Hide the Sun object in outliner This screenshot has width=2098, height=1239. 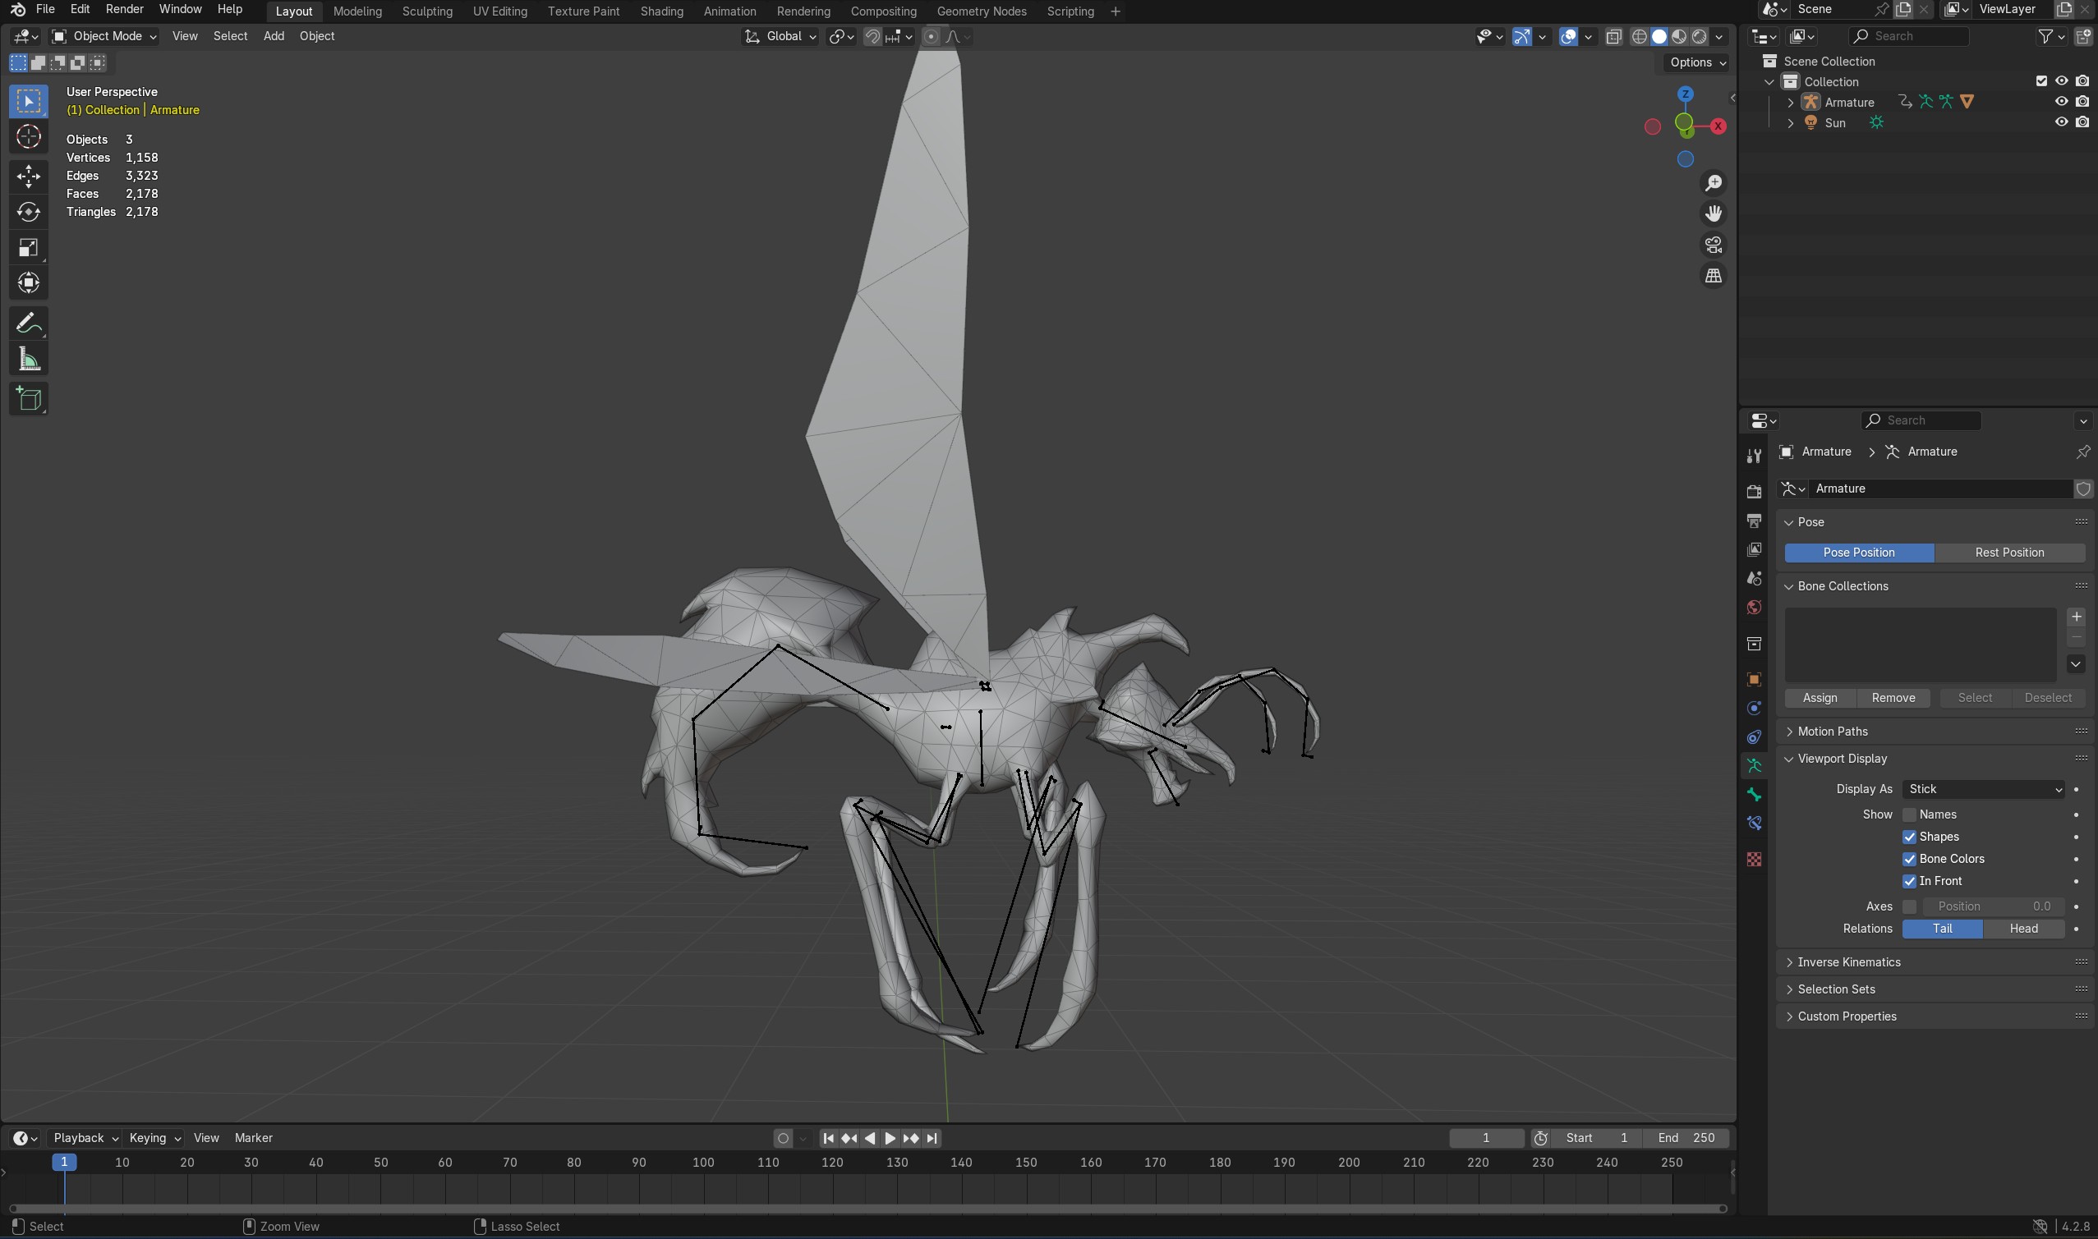[x=2061, y=122]
